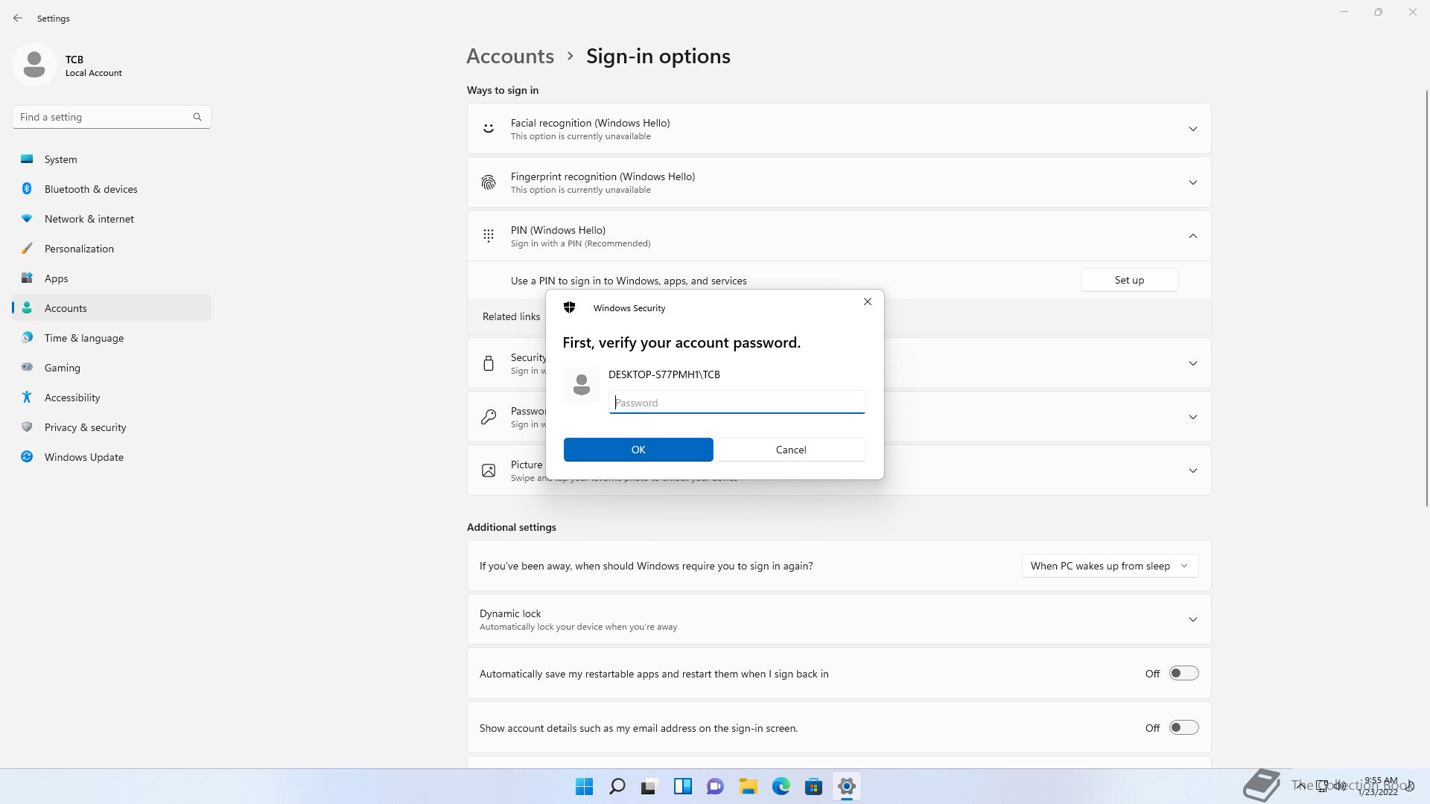The height and width of the screenshot is (804, 1430).
Task: Click the search magnifier in Find a setting
Action: pos(197,117)
